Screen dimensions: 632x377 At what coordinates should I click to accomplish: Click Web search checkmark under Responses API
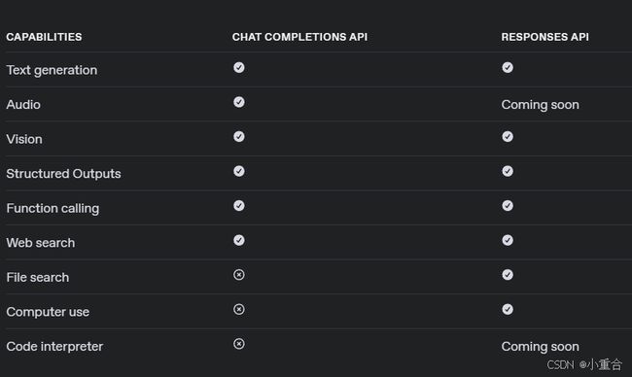tap(508, 240)
